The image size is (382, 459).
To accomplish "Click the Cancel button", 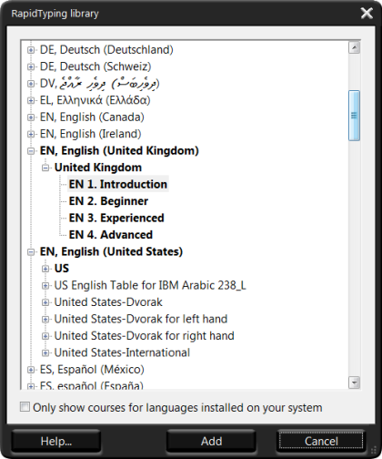I will click(321, 441).
